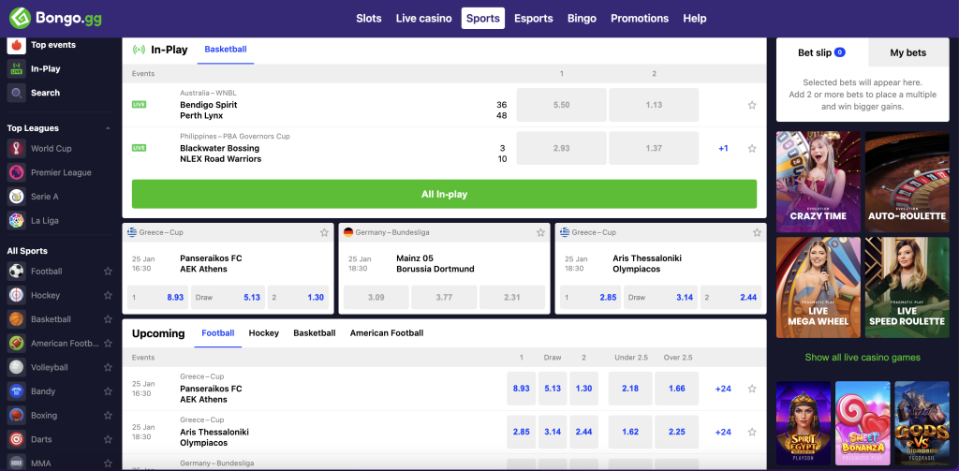Expand +24 markets for Aris Thessaloniki
The image size is (959, 471).
[x=723, y=432]
